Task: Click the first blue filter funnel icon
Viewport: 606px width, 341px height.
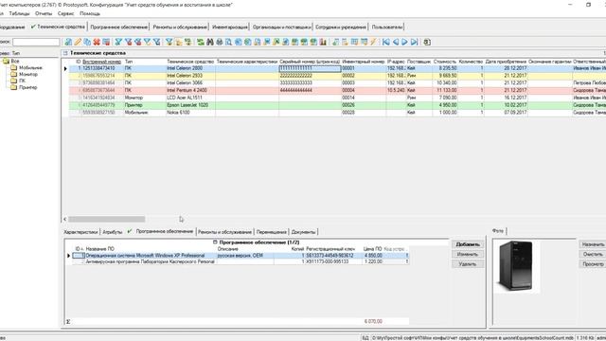Action: pos(118,42)
